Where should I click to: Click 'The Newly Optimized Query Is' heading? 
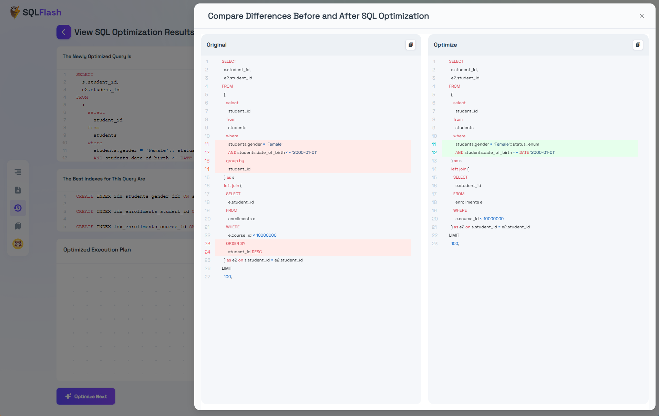[x=97, y=56]
